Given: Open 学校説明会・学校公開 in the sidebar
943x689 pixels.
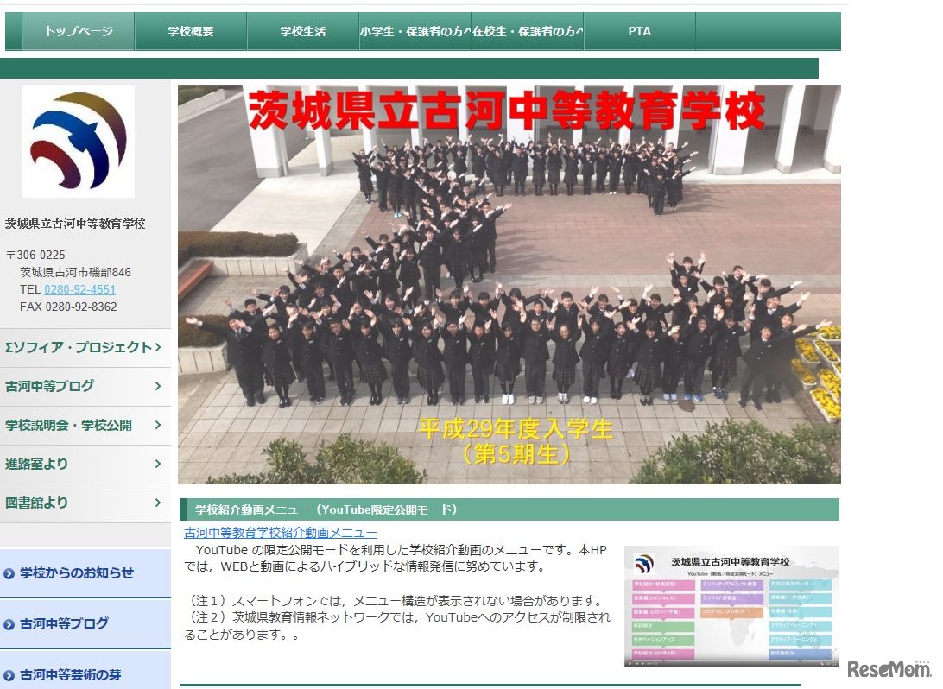Looking at the screenshot, I should click(x=80, y=425).
